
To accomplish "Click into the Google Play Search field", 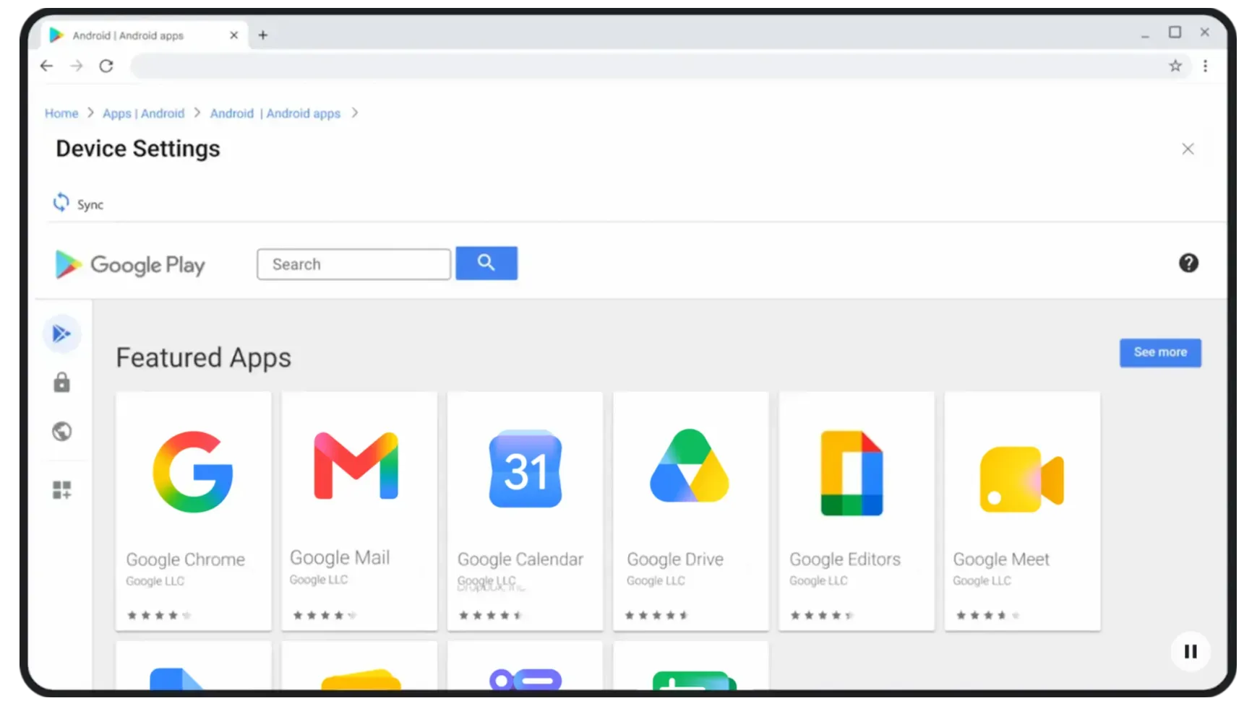I will 353,264.
